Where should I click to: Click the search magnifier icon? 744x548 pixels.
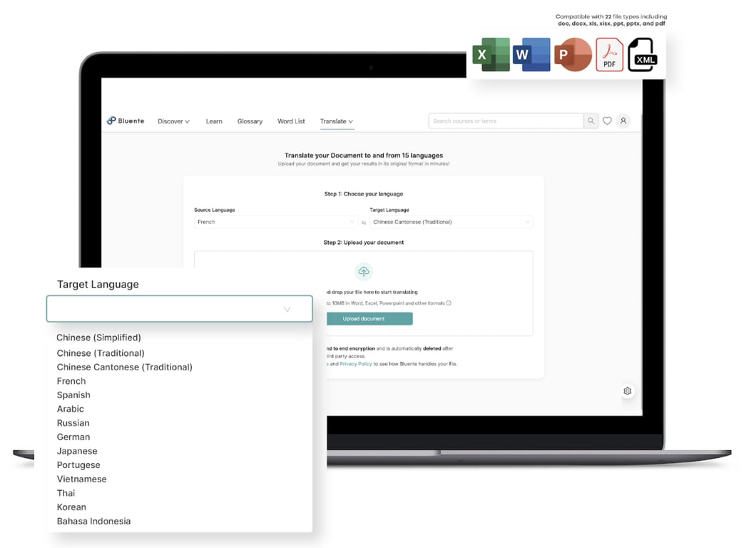point(591,121)
